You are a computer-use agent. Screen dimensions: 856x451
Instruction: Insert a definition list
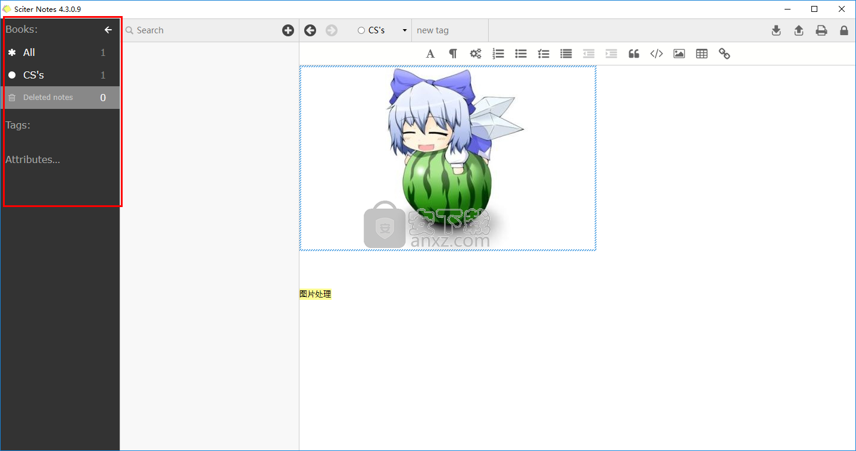tap(566, 54)
